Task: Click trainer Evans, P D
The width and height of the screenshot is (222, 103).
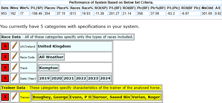Action: pos(81,97)
